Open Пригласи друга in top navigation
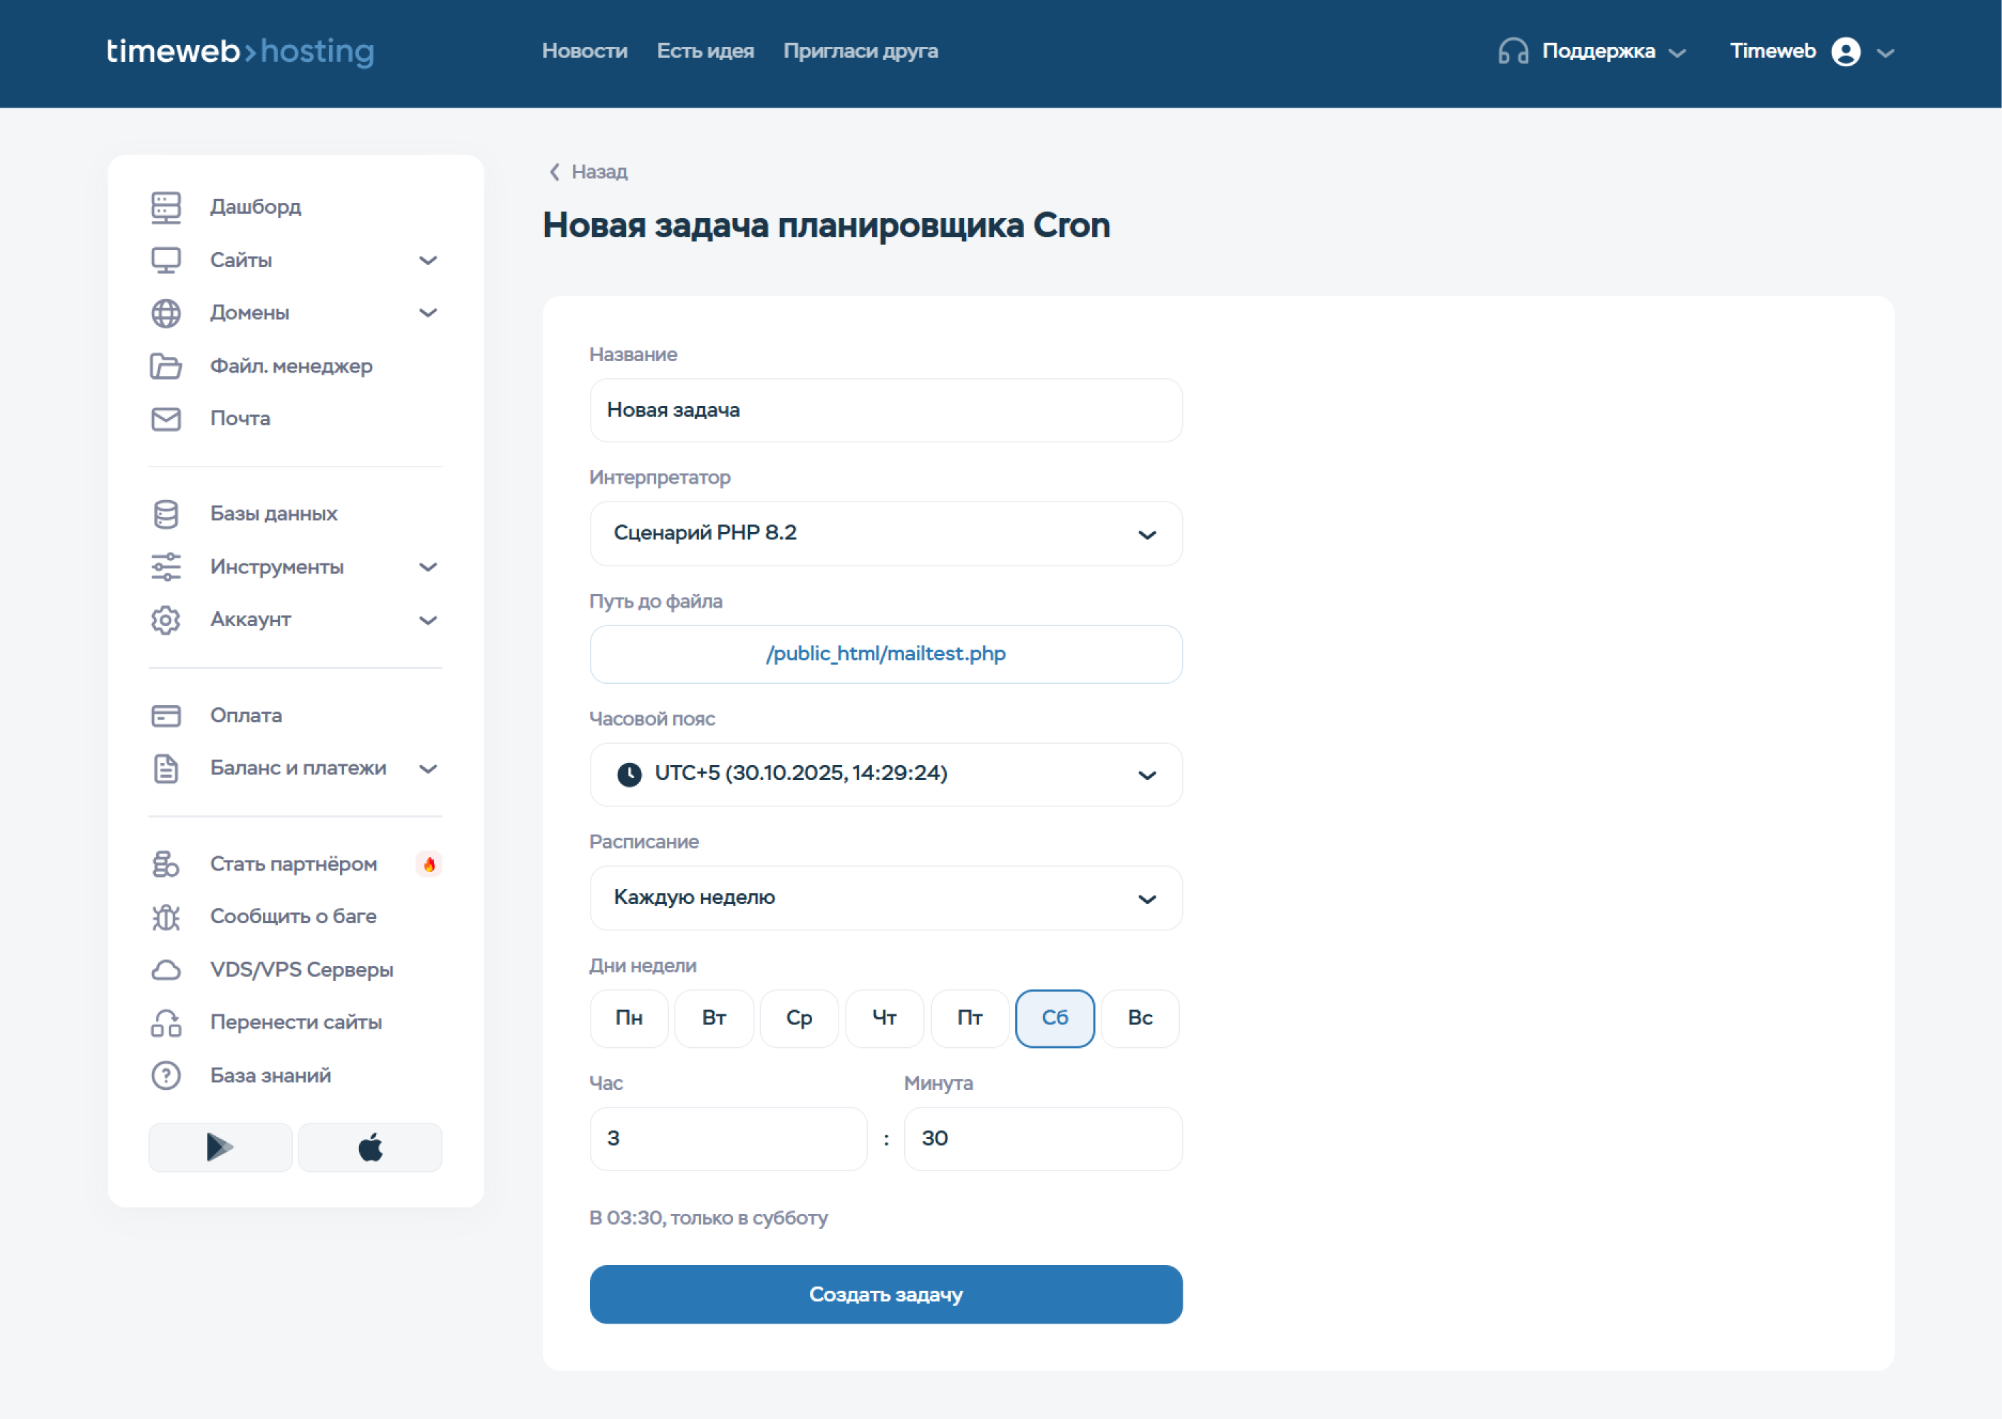 point(860,51)
